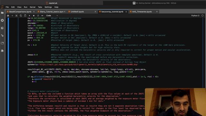The image size is (206, 116).
Task: Click the 'px = 273.96' line
Action: point(33,40)
